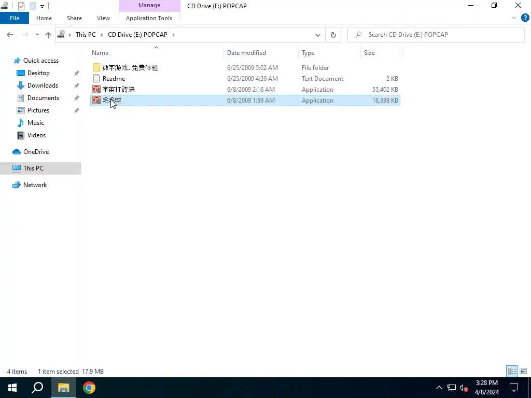The width and height of the screenshot is (531, 398).
Task: Open Music in navigation pane
Action: point(36,123)
